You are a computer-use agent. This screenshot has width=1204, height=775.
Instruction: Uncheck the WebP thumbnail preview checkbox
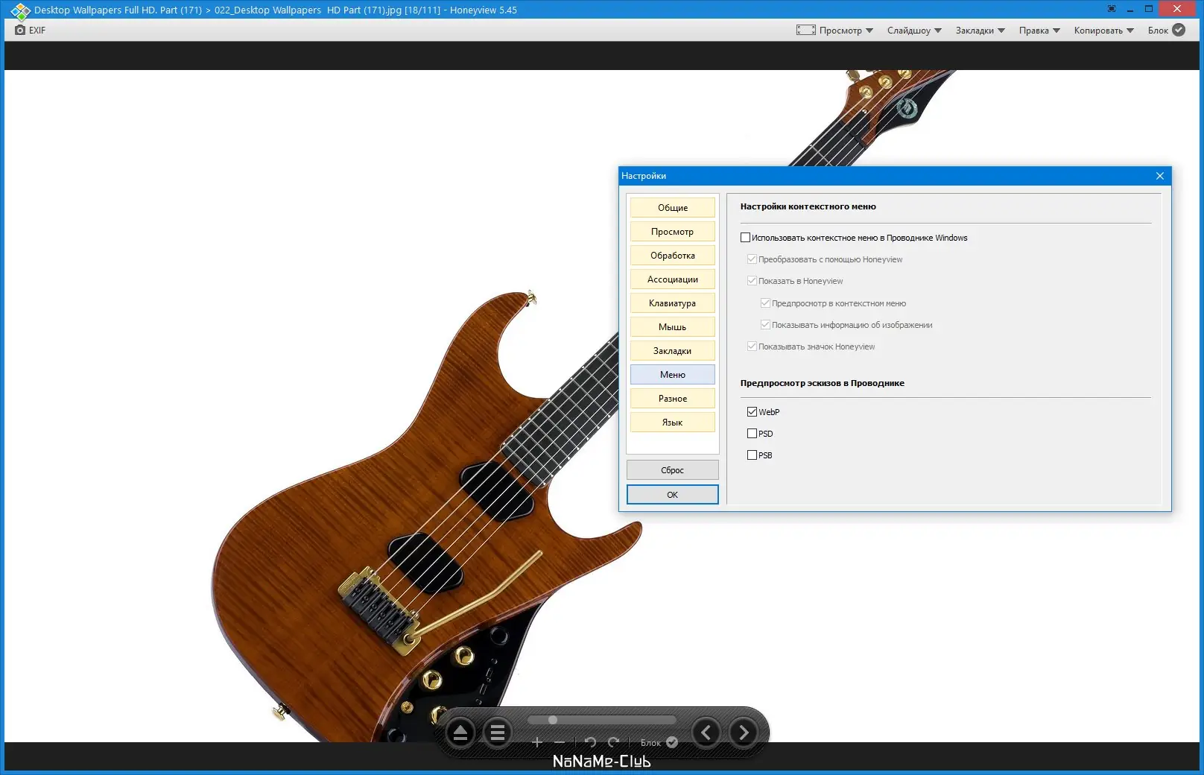click(752, 412)
